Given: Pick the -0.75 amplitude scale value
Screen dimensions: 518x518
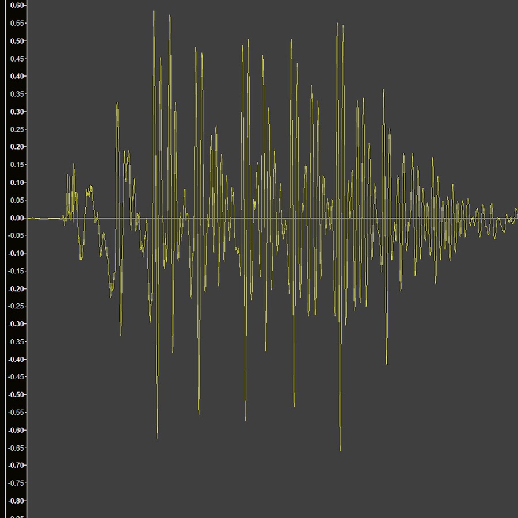Looking at the screenshot, I should (16, 483).
